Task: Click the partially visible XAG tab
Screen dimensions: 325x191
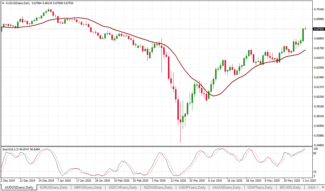Action: click(x=311, y=187)
